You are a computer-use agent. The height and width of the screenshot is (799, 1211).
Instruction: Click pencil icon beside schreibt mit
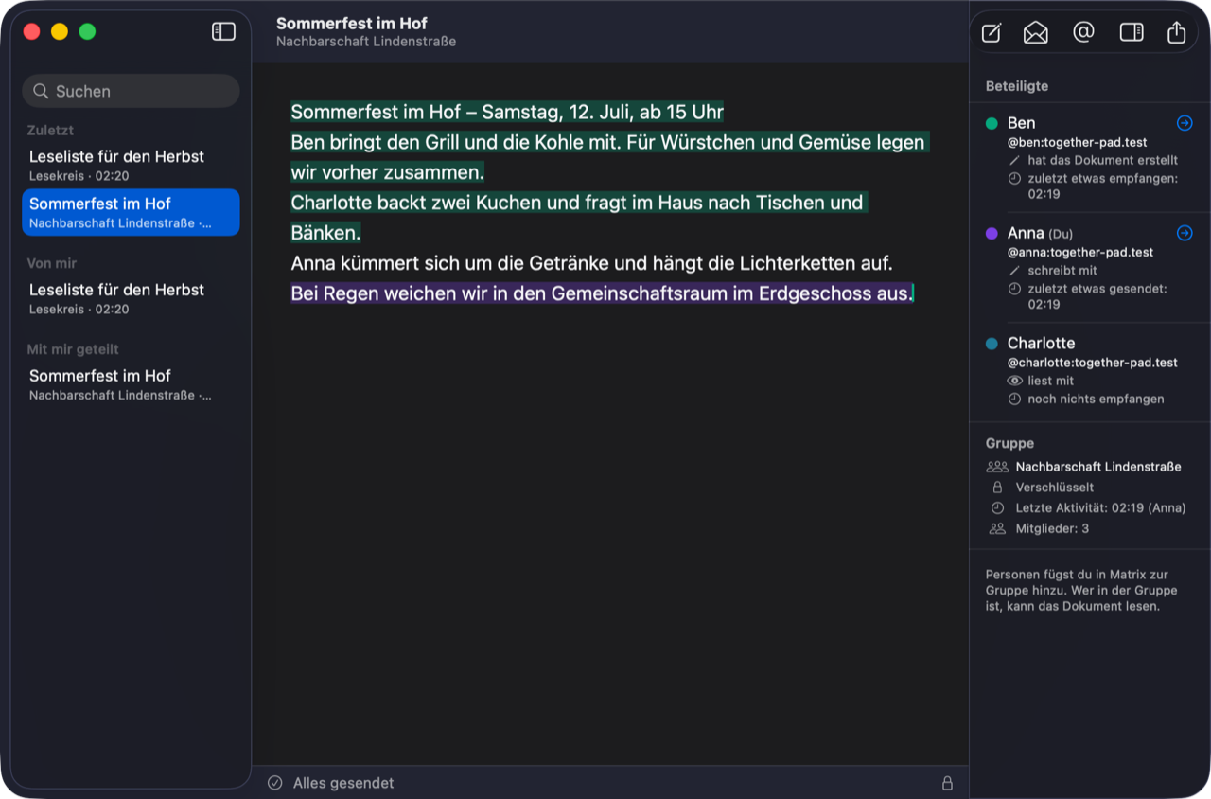point(1015,271)
